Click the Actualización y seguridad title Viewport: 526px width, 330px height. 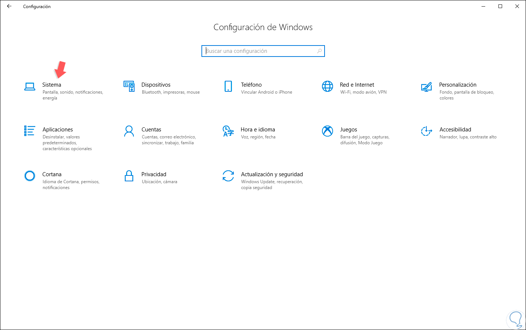(x=272, y=174)
